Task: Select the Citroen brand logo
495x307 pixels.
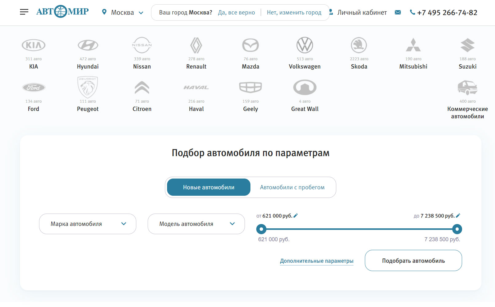Action: tap(142, 87)
